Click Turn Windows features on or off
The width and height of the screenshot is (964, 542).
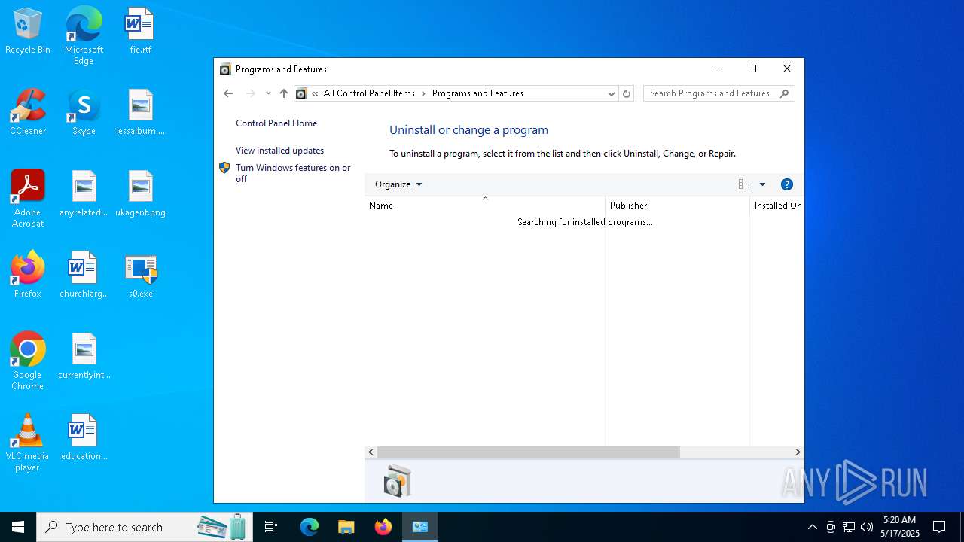click(293, 173)
